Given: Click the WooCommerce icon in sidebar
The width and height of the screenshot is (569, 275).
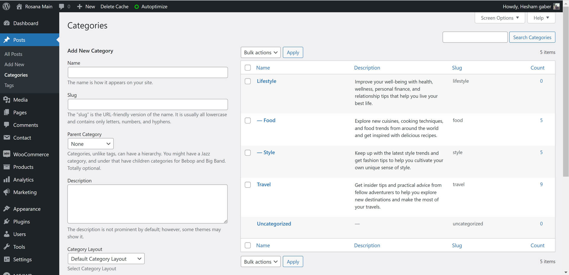Looking at the screenshot, I should [7, 154].
